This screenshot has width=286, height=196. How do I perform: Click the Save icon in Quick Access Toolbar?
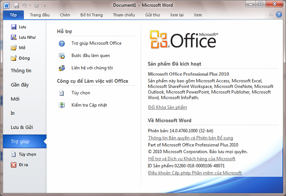point(16,6)
